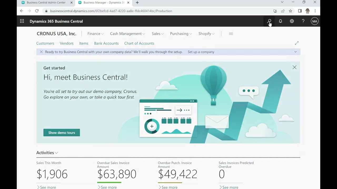The width and height of the screenshot is (337, 189).
Task: Open the Chart of Accounts
Action: pos(139,43)
